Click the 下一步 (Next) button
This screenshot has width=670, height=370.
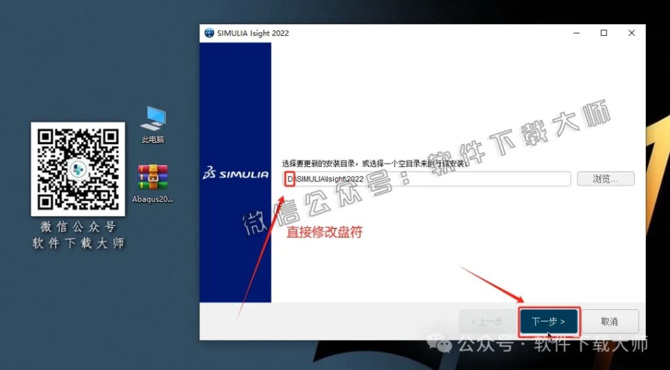click(x=549, y=322)
